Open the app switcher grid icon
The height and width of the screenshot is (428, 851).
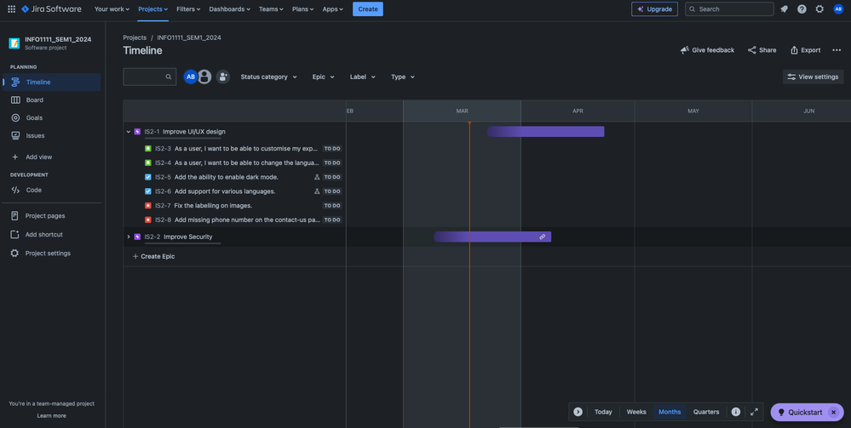pyautogui.click(x=11, y=9)
